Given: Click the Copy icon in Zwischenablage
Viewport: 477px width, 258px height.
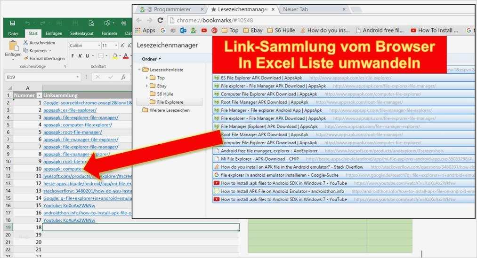Looking at the screenshot, I should pos(25,50).
